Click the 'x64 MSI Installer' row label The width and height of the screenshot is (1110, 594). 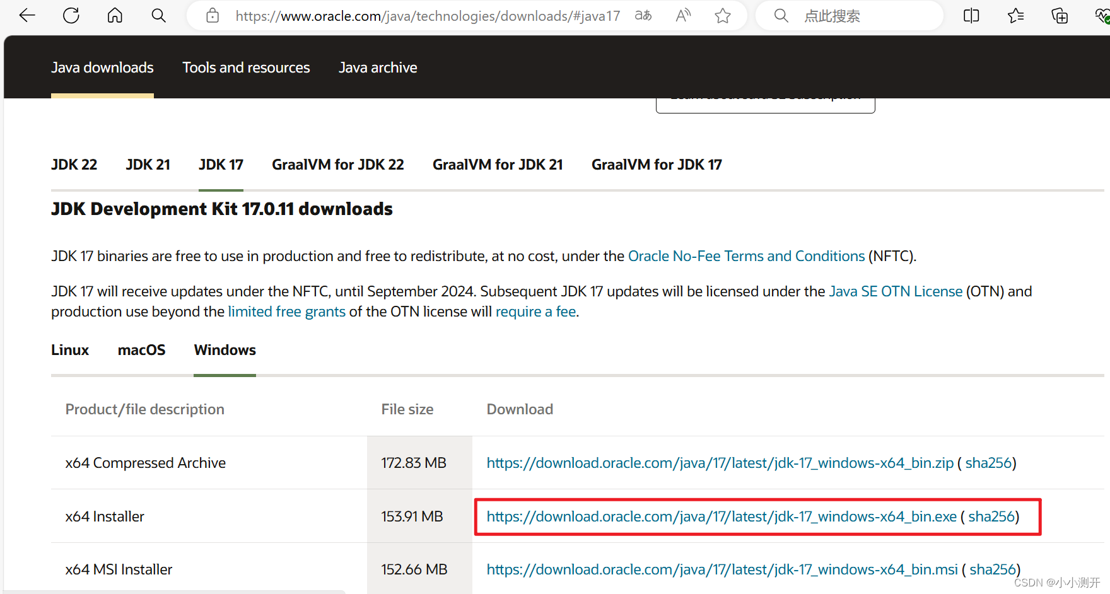(119, 569)
